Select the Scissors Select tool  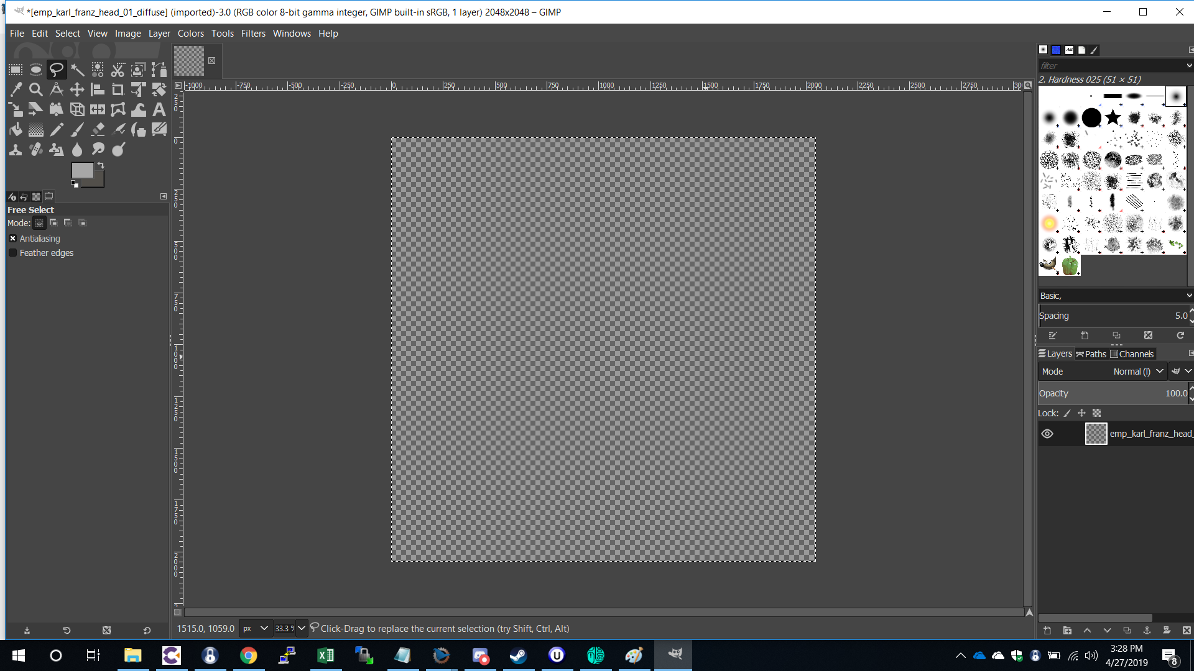[118, 70]
